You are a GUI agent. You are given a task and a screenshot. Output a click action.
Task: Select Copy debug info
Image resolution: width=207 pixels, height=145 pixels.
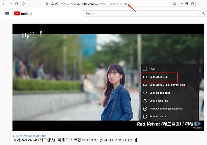pyautogui.click(x=170, y=101)
